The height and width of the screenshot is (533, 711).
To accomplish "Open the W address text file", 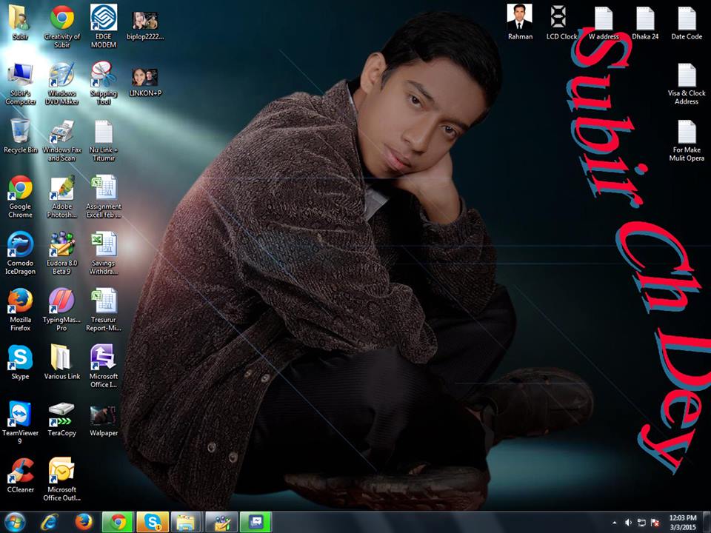I will pyautogui.click(x=603, y=23).
